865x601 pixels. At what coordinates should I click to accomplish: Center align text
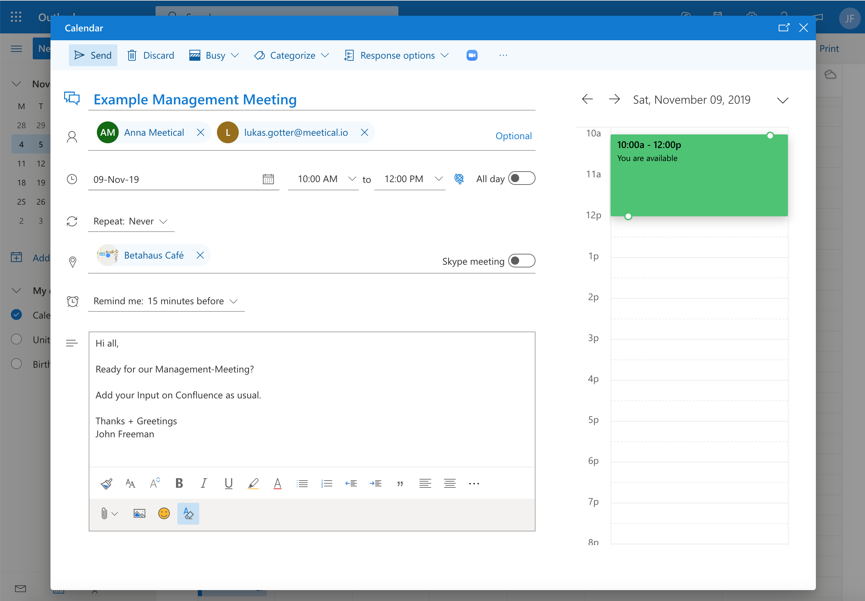[x=450, y=484]
